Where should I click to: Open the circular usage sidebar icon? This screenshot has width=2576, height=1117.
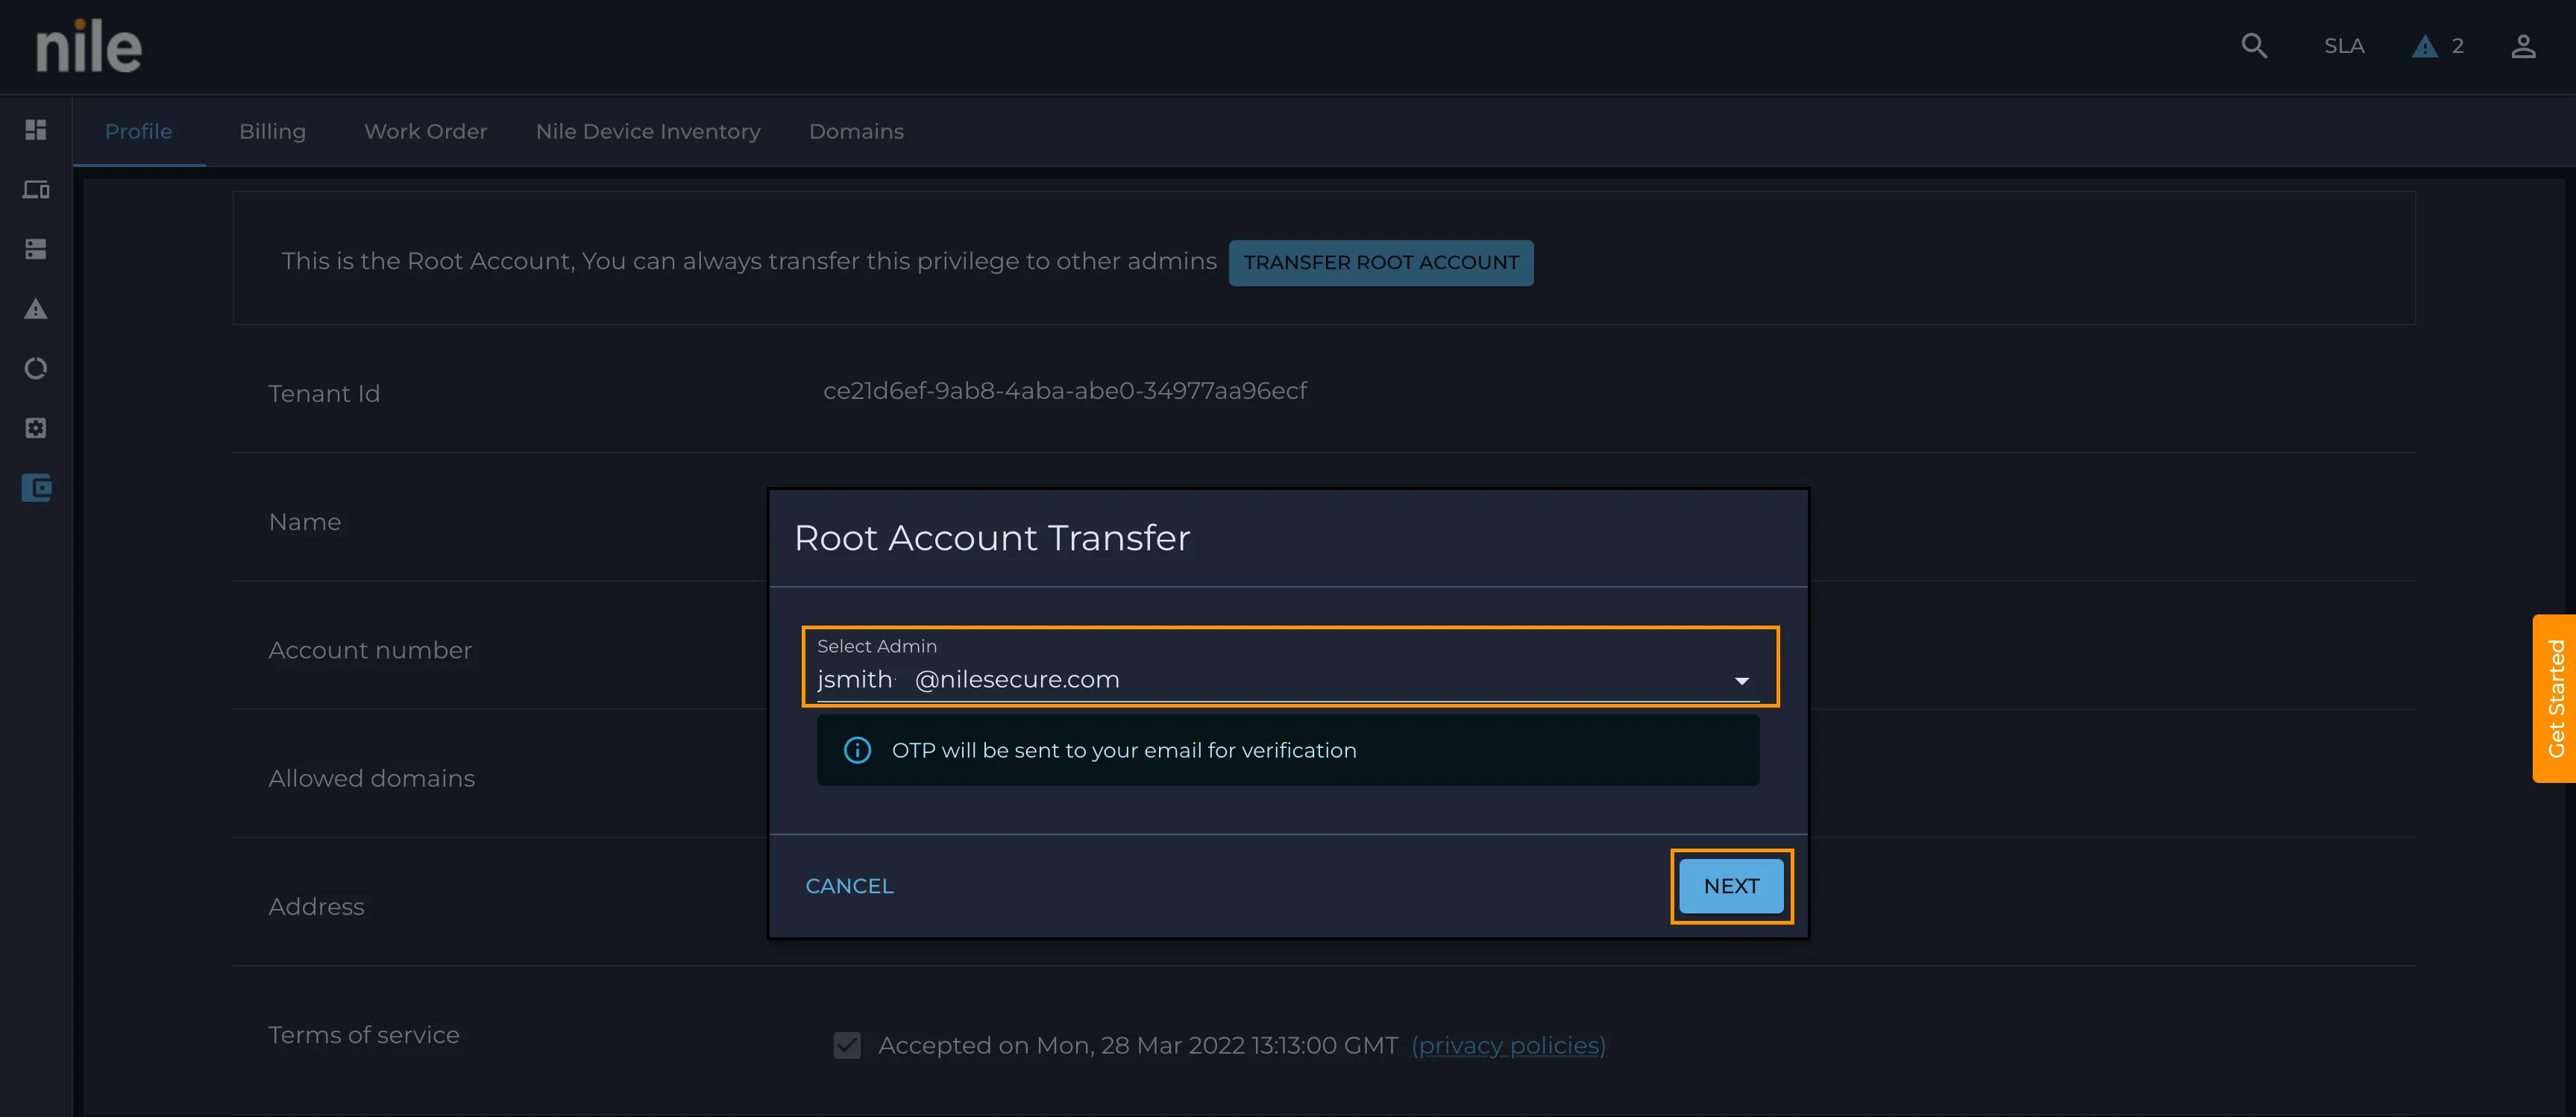pos(36,369)
